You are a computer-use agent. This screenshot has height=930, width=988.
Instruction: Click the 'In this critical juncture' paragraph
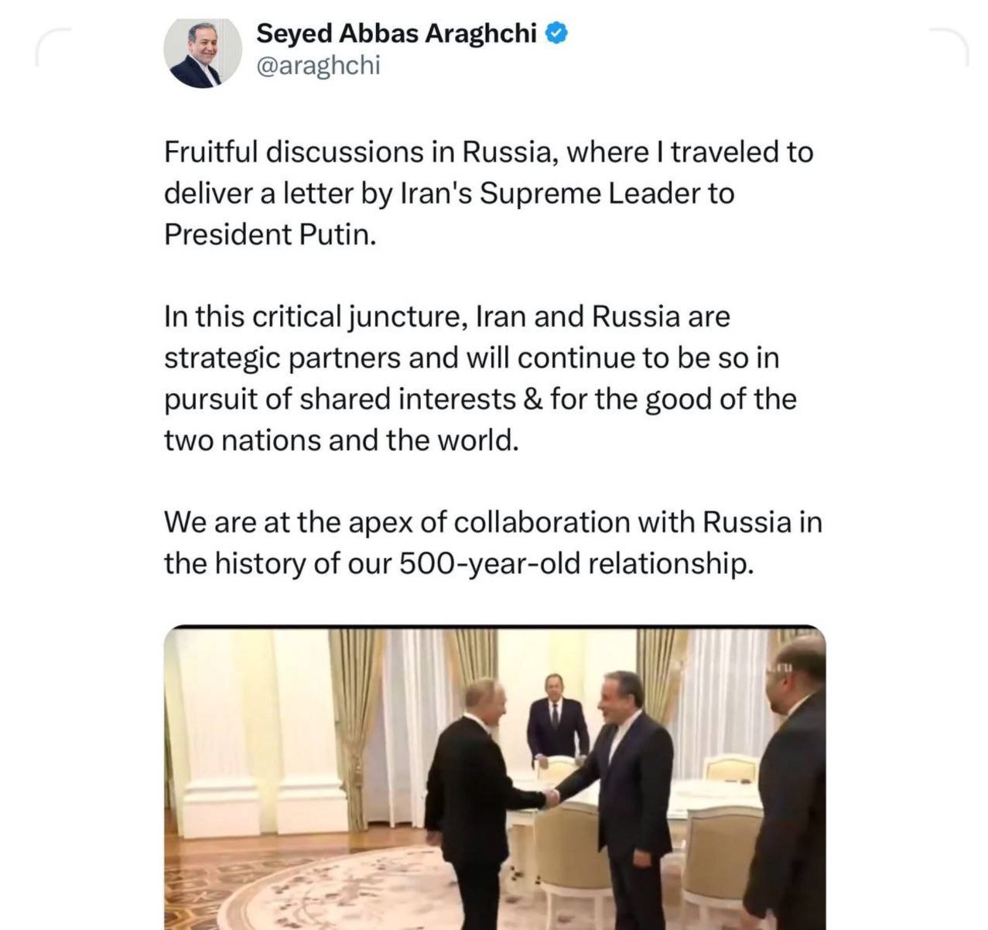click(x=480, y=378)
